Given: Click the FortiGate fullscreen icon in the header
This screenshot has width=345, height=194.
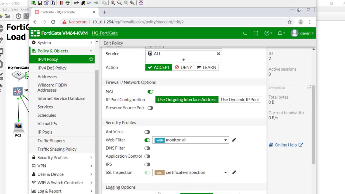Looking at the screenshot, I should pyautogui.click(x=256, y=33).
